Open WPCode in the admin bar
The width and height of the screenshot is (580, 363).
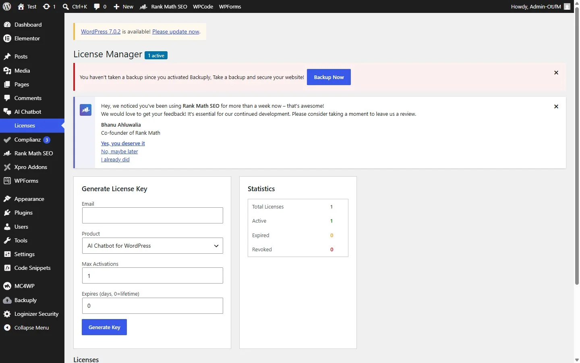pyautogui.click(x=203, y=6)
